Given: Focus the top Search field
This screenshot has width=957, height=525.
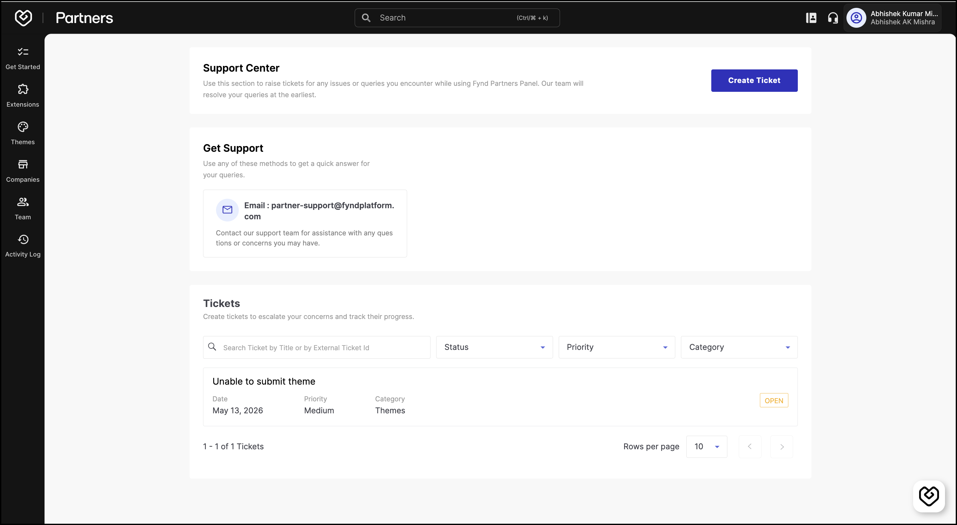Looking at the screenshot, I should click(457, 18).
